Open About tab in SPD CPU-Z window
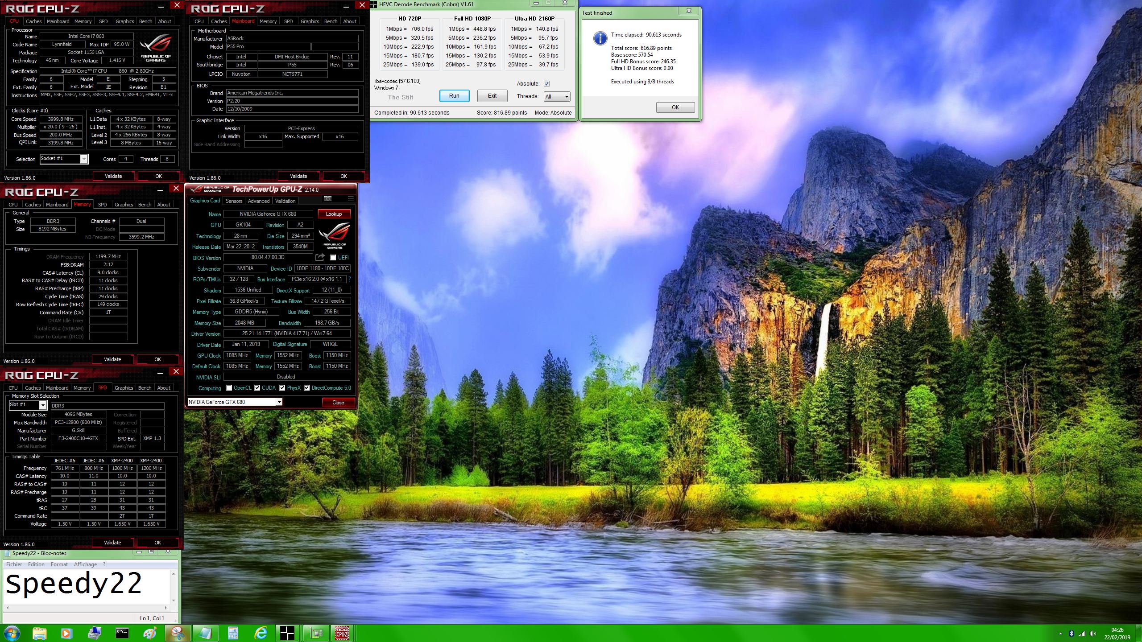 164,388
